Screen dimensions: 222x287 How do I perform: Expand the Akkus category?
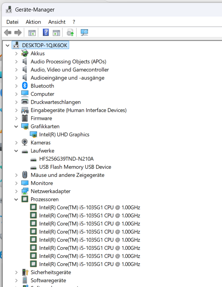click(x=16, y=53)
